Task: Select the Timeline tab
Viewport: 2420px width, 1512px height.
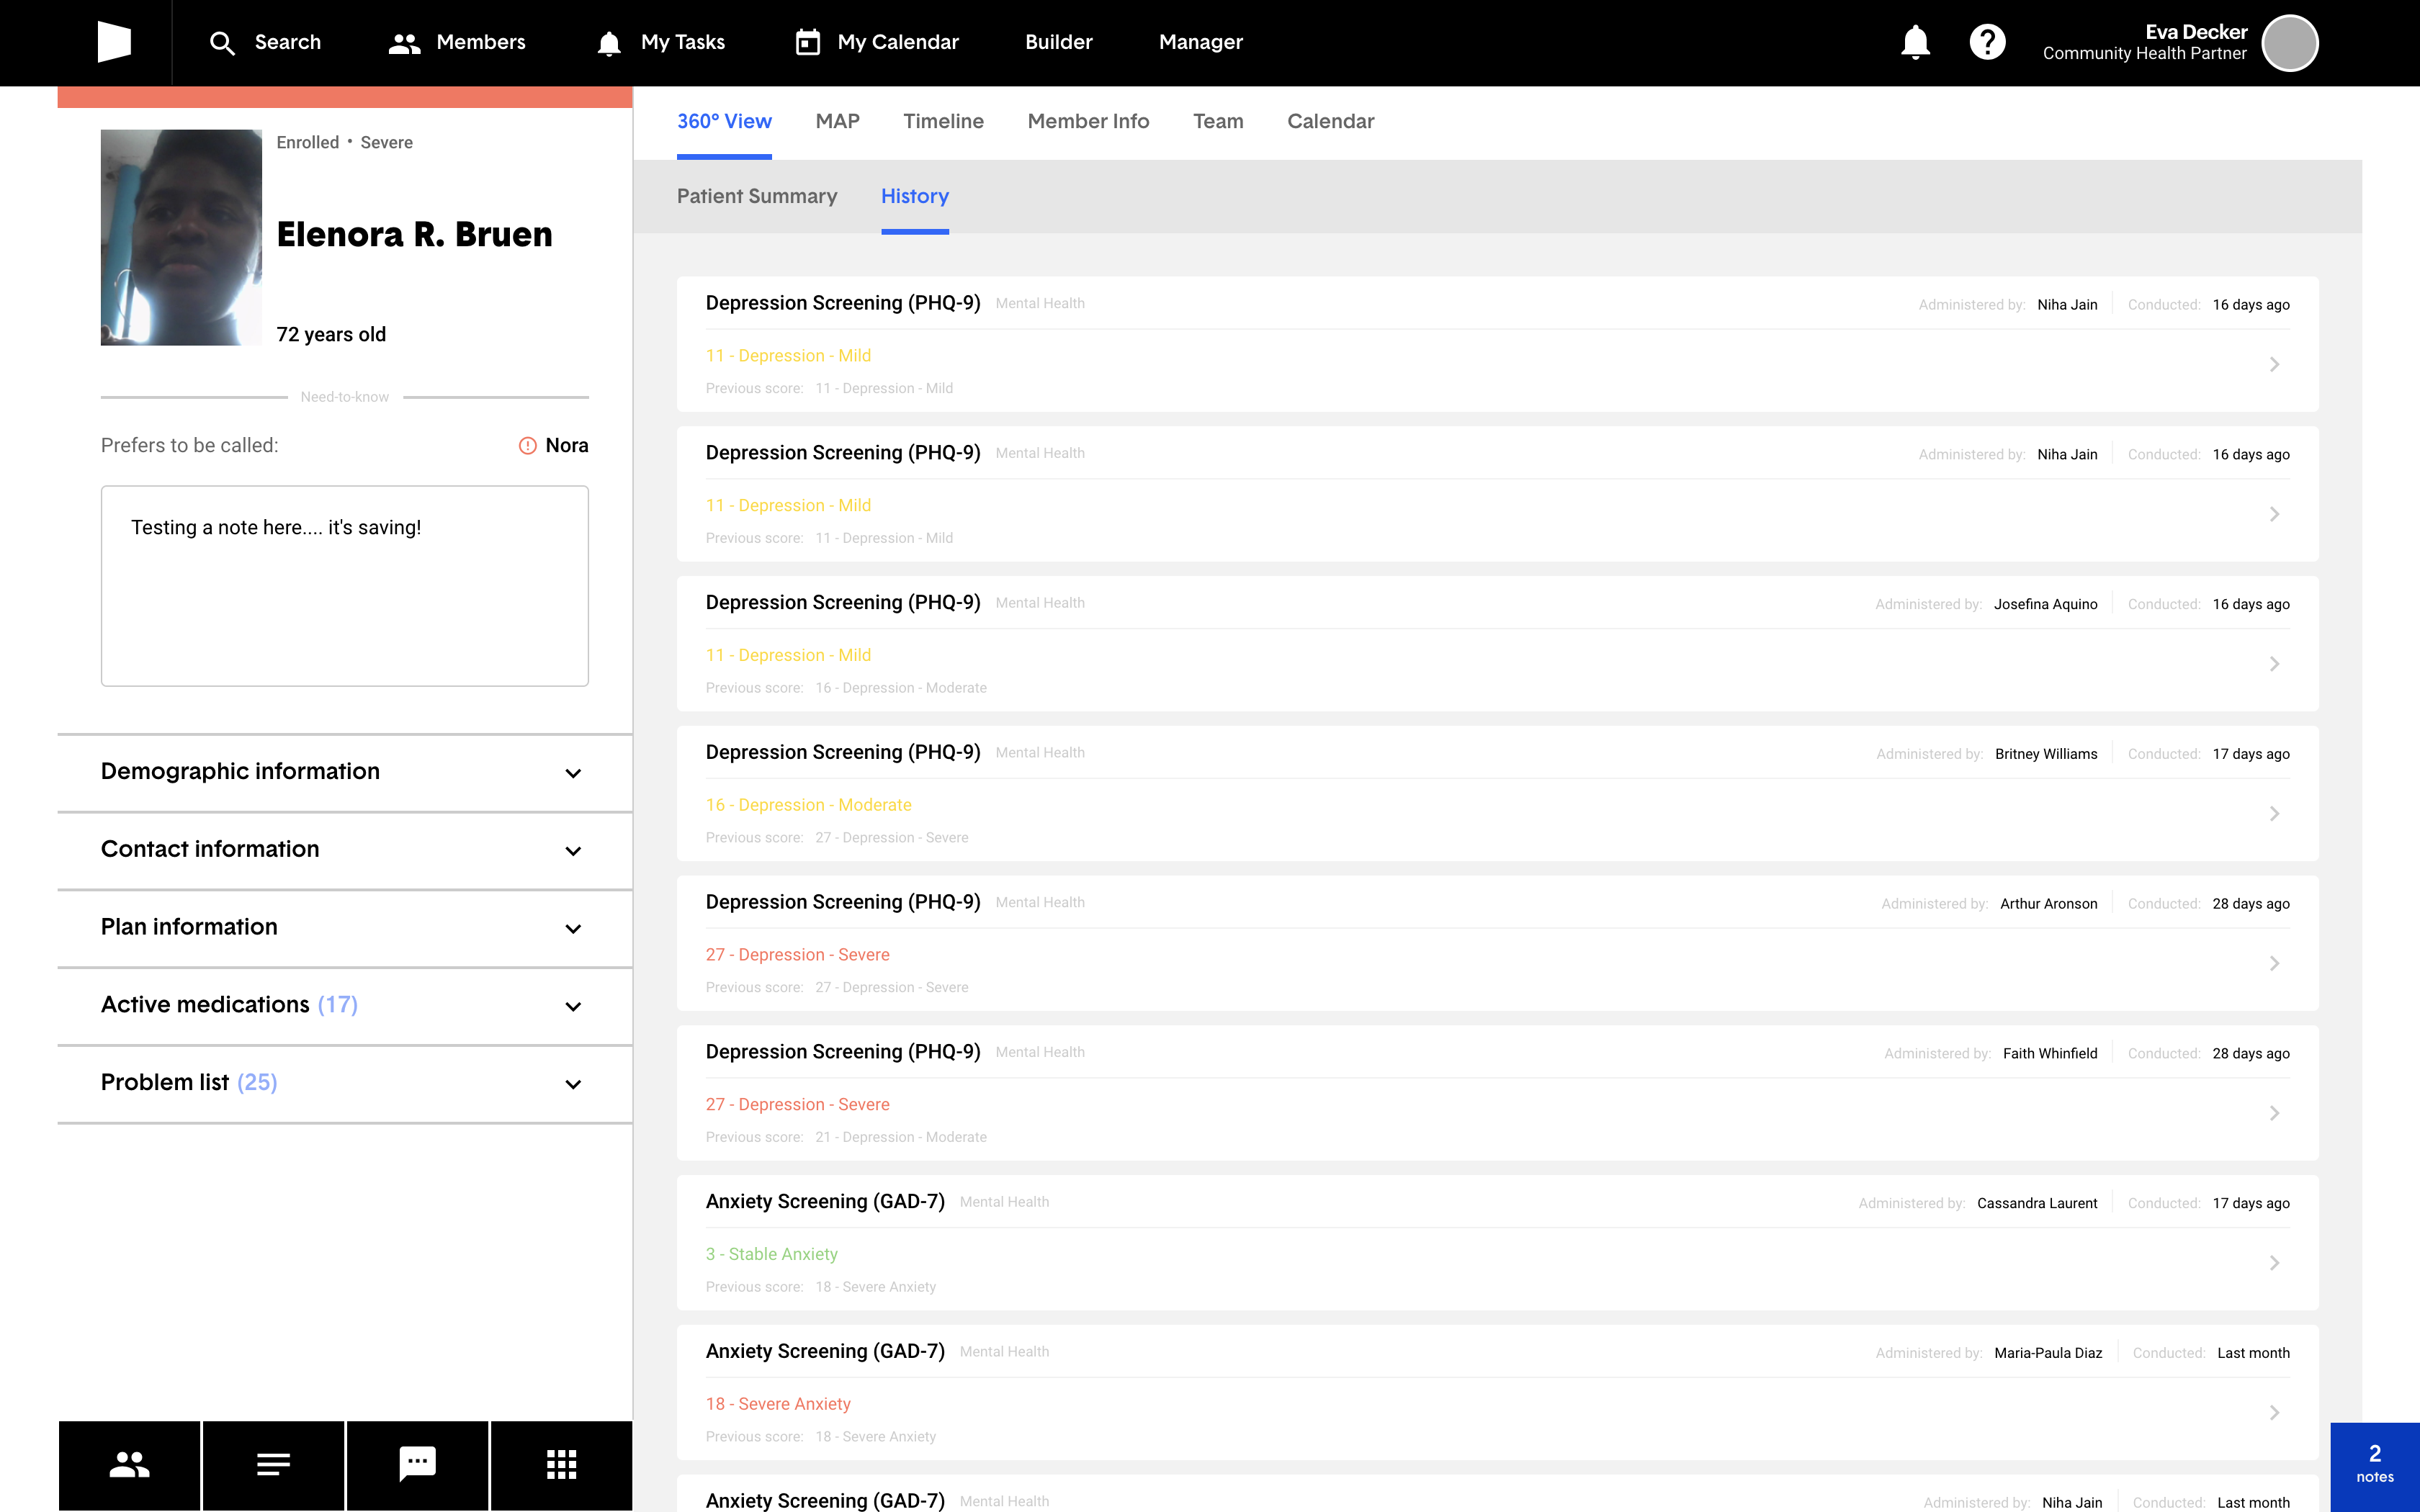Action: [943, 122]
